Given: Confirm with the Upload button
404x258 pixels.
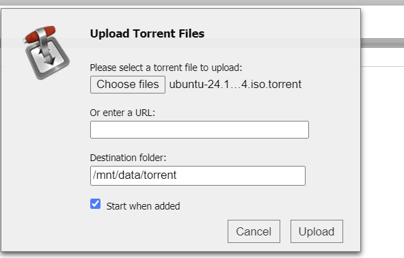Looking at the screenshot, I should click(317, 231).
